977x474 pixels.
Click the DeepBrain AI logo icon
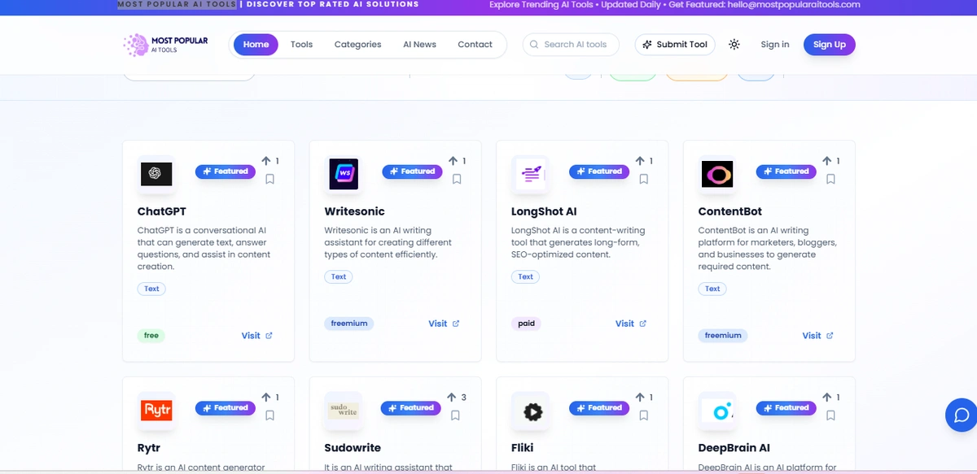click(x=717, y=410)
